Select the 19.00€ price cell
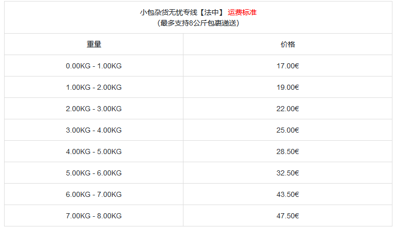 click(288, 87)
